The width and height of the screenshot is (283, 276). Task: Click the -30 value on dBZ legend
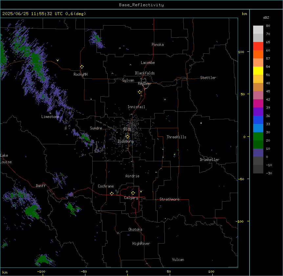click(x=269, y=173)
